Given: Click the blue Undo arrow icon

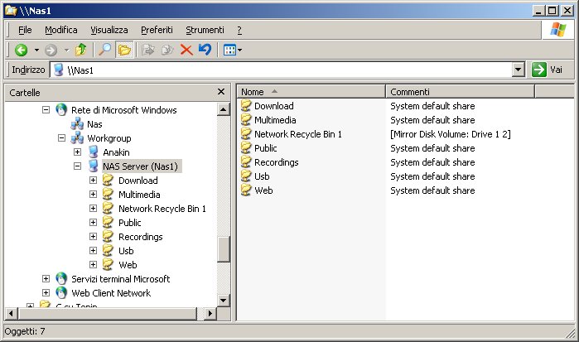Looking at the screenshot, I should (205, 50).
